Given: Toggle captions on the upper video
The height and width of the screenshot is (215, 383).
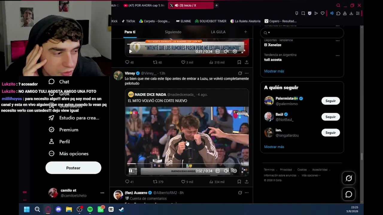Looking at the screenshot, I should click(218, 51).
